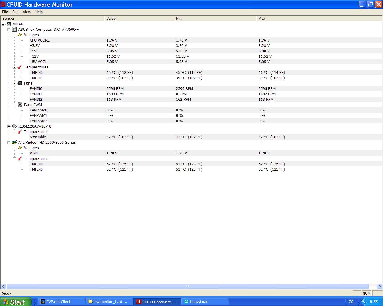Viewport: 383px width, 306px height.
Task: Click the Radeon Voltages lightning icon
Action: click(x=20, y=148)
